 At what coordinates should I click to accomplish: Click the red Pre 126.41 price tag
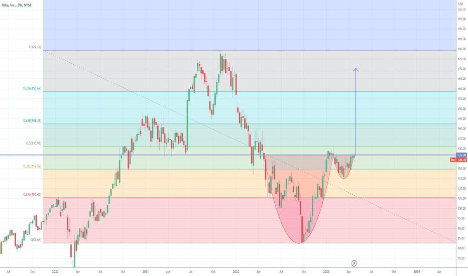tap(458, 160)
